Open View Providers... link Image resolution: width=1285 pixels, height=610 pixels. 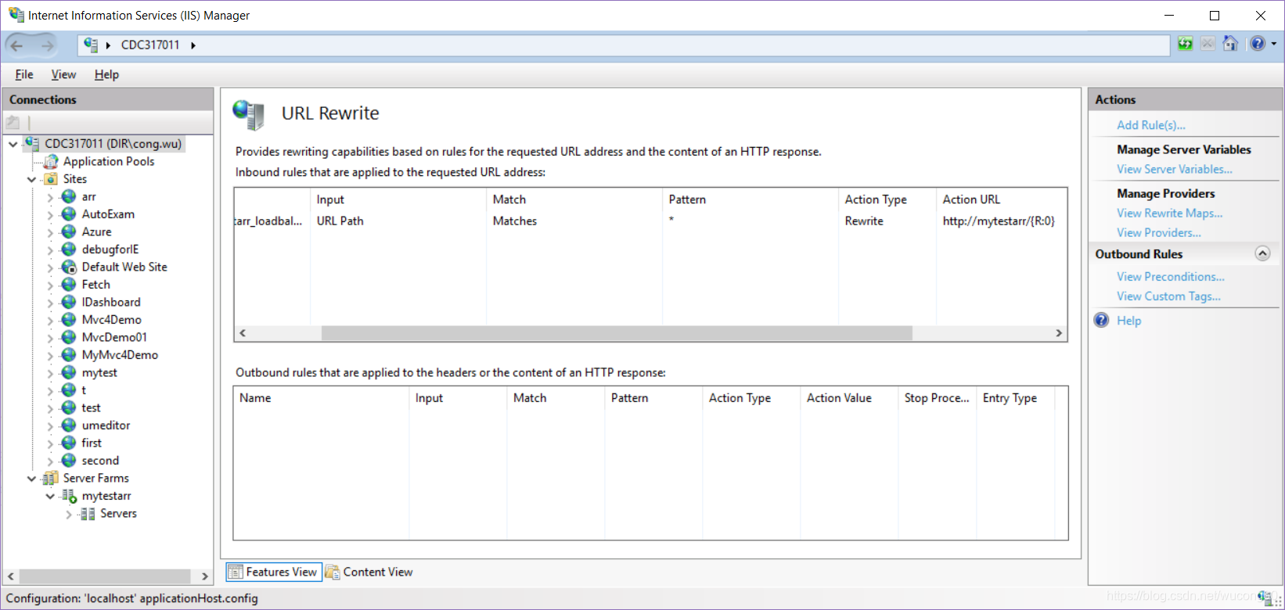pos(1159,232)
